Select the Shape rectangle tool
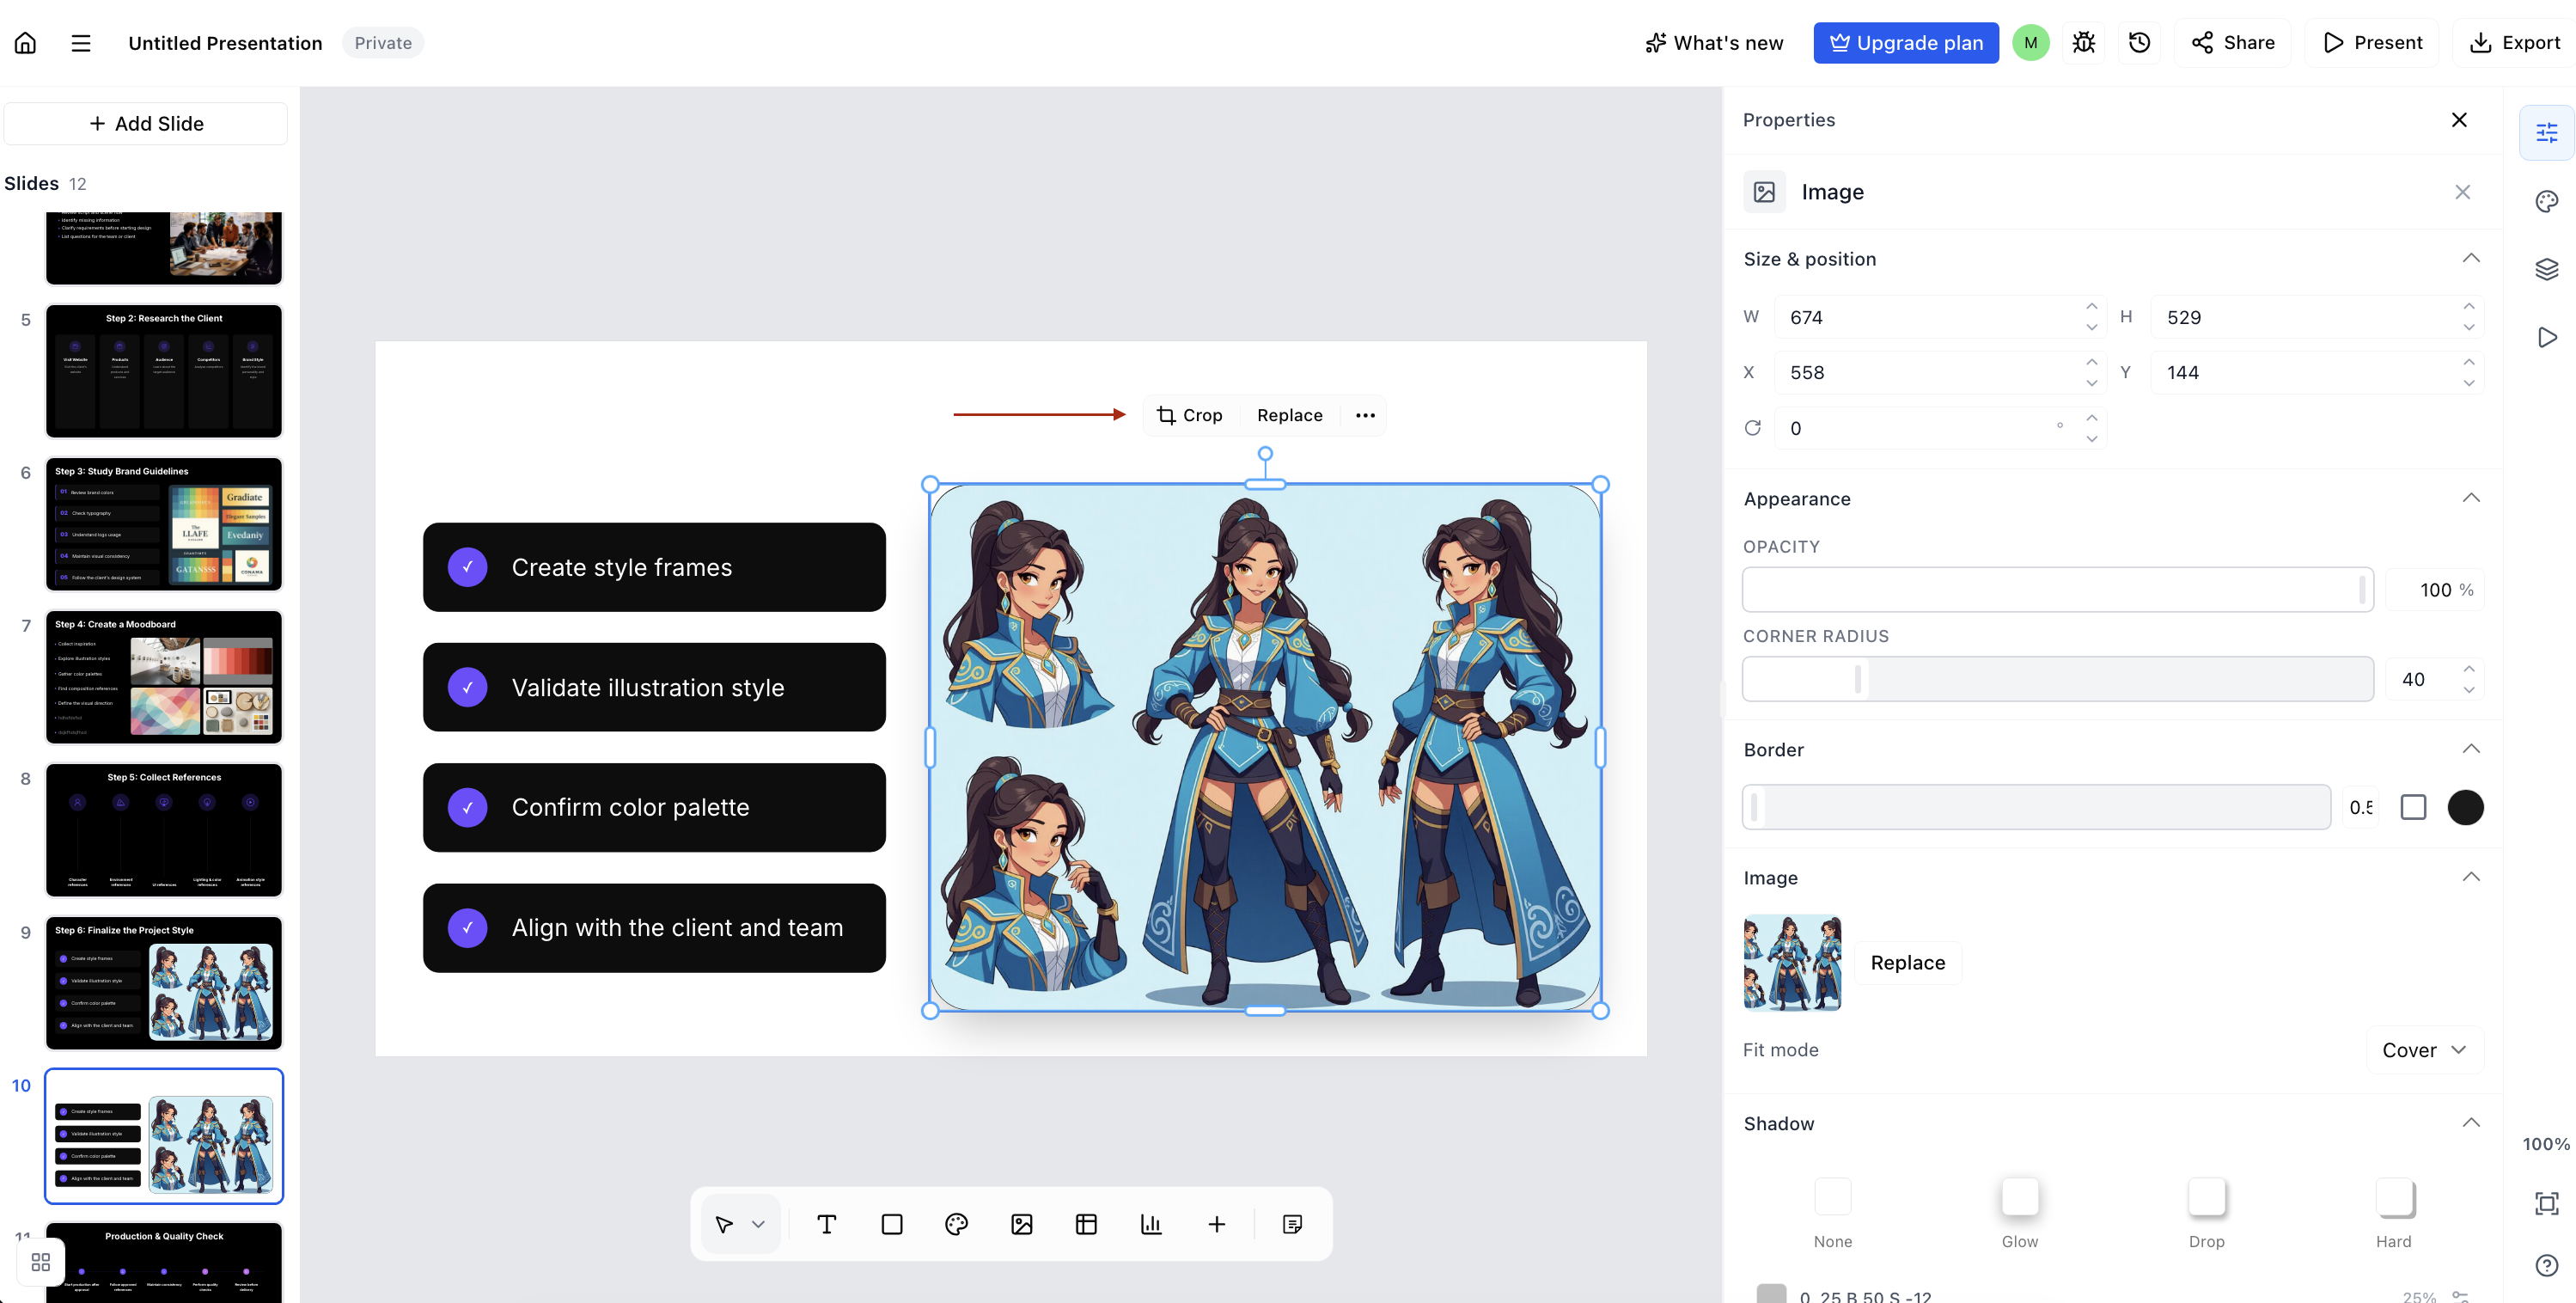Screen dimensions: 2576x1303 pyautogui.click(x=892, y=1224)
